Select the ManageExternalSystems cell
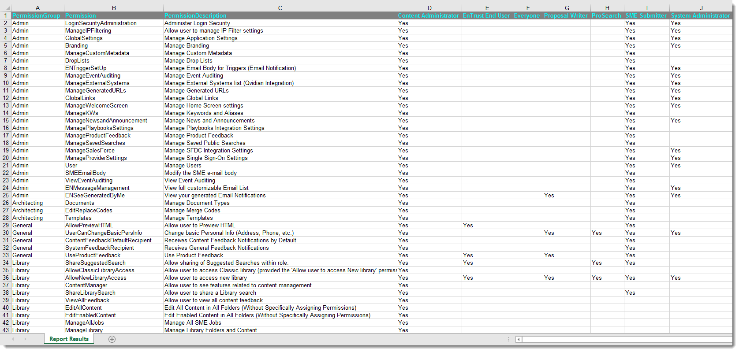 tap(114, 83)
